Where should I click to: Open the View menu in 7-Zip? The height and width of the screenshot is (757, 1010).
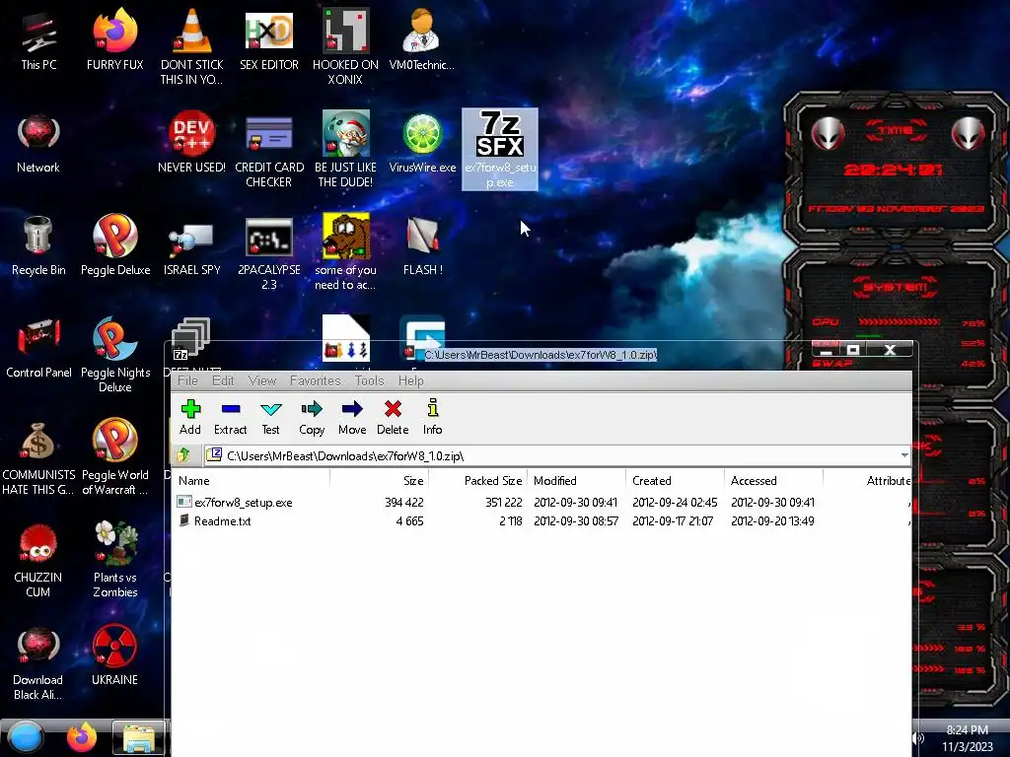[262, 380]
